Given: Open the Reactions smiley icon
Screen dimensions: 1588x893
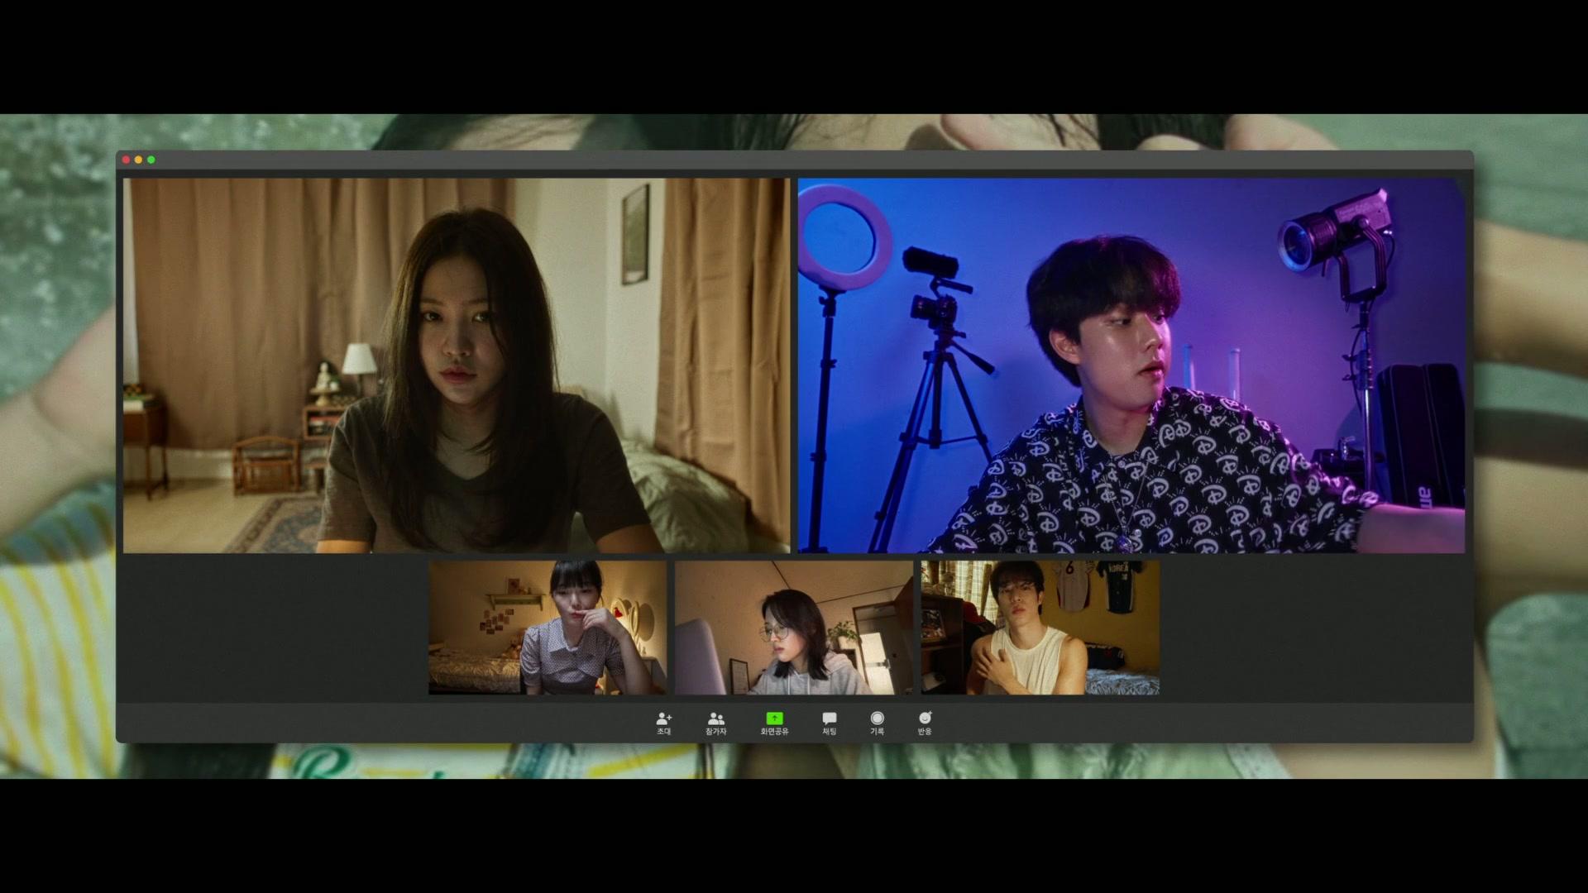Looking at the screenshot, I should click(x=925, y=719).
